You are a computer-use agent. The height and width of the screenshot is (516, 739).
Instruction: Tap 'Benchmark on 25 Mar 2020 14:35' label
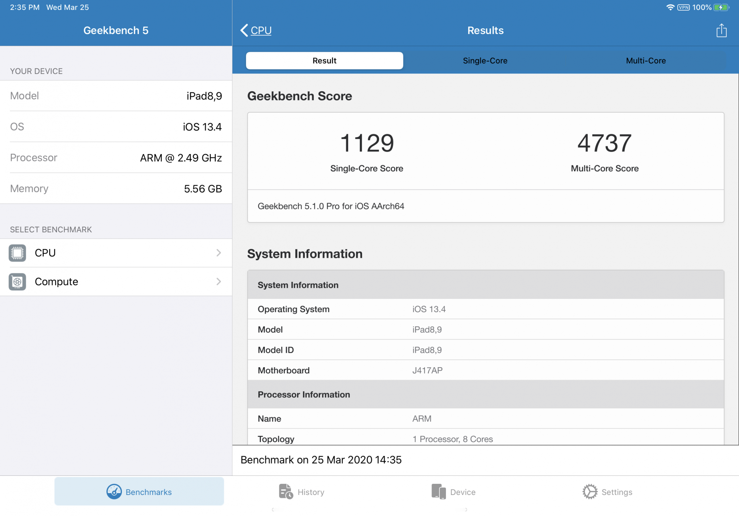coord(321,460)
